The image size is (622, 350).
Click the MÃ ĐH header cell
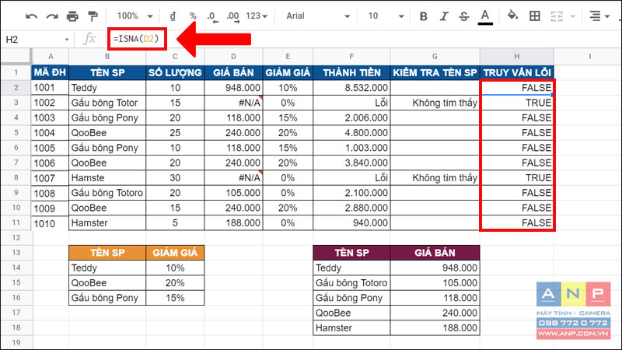50,72
